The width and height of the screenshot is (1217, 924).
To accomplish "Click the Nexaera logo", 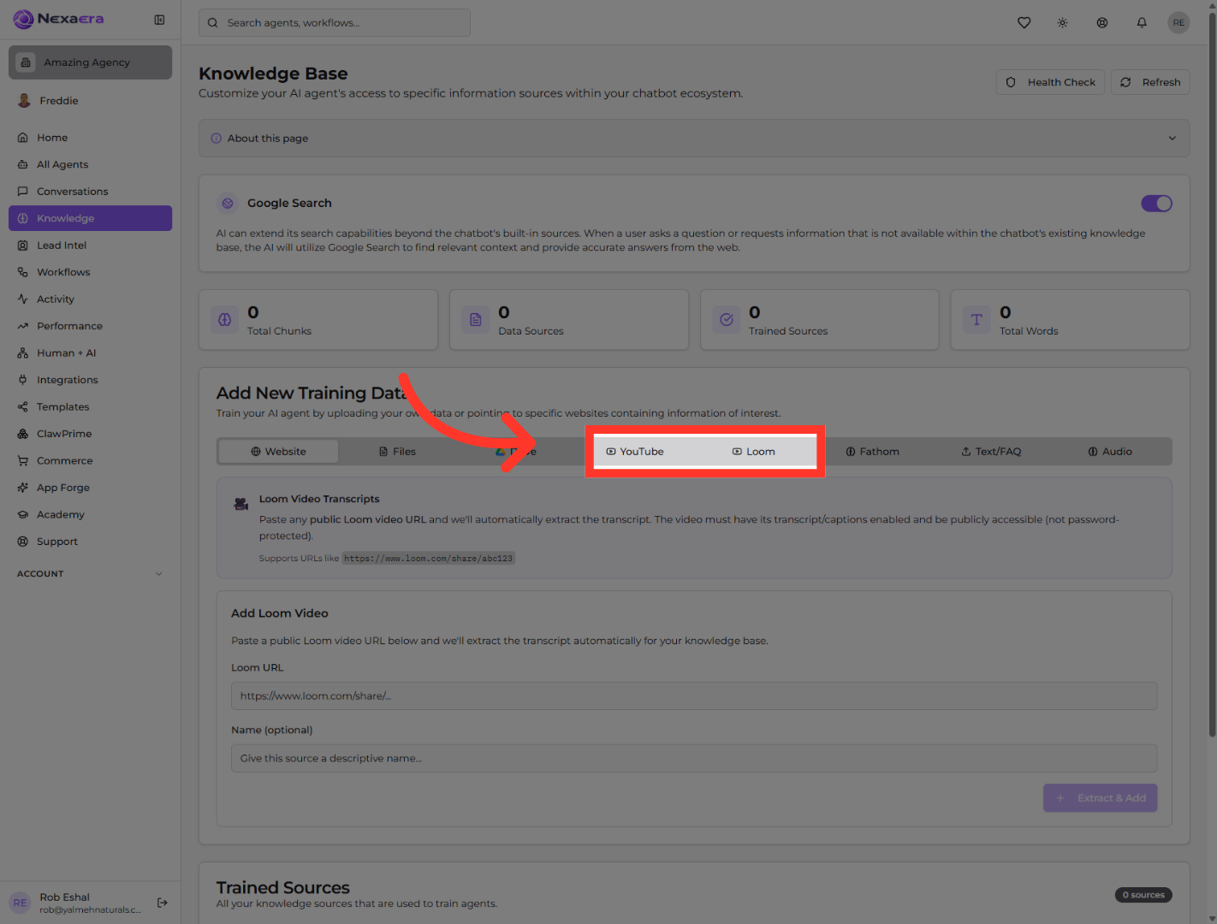I will pos(58,19).
